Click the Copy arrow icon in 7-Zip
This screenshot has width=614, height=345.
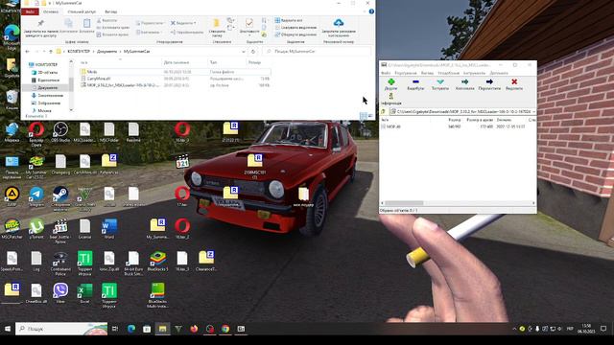pos(464,81)
